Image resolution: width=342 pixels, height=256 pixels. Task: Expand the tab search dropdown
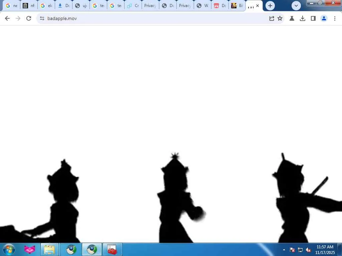(296, 6)
